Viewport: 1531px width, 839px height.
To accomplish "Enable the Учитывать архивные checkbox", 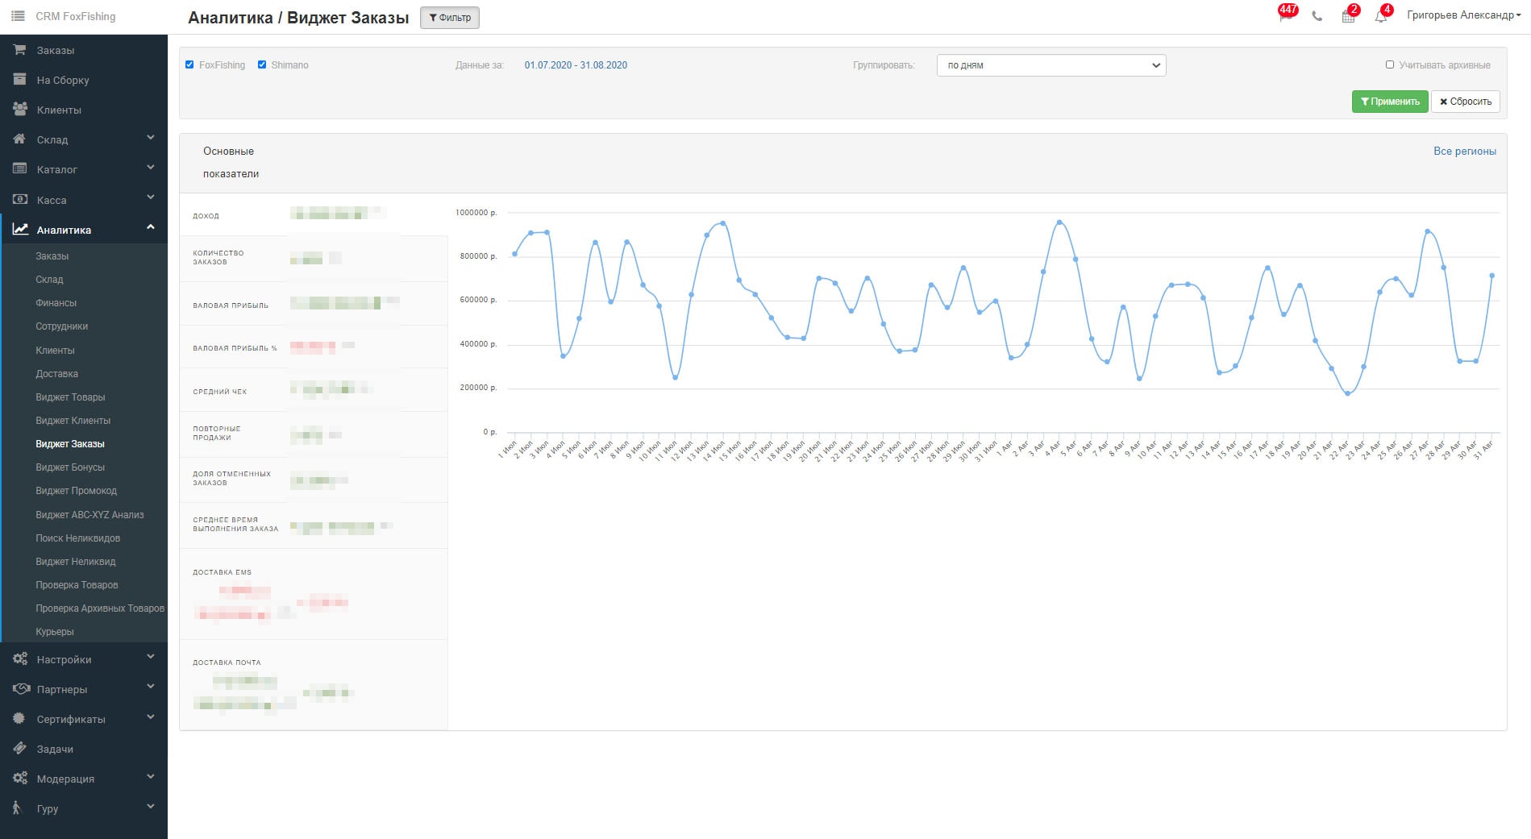I will (x=1390, y=64).
